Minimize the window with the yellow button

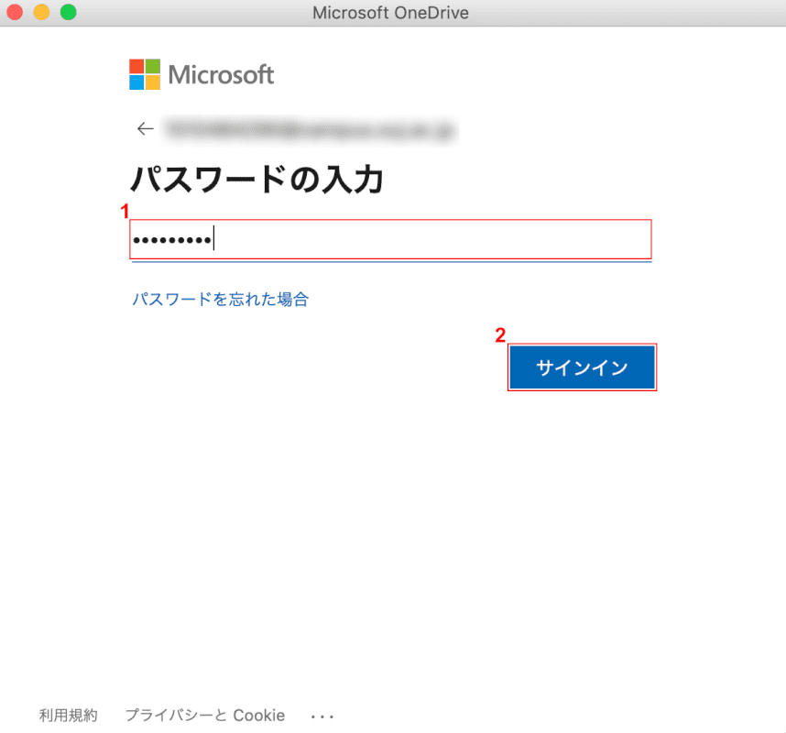coord(41,12)
